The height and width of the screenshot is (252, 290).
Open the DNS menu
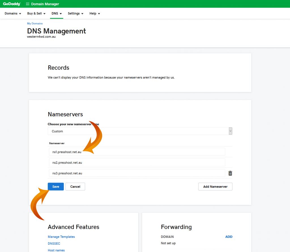pyautogui.click(x=57, y=13)
